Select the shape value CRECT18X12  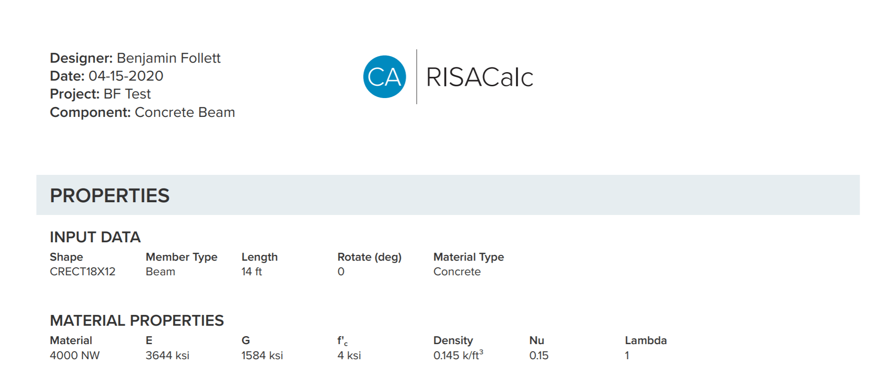tap(83, 272)
